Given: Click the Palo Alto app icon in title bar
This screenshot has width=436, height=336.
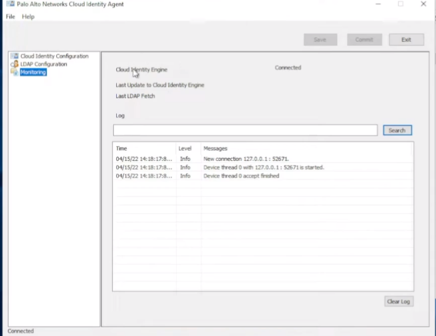Looking at the screenshot, I should coord(11,4).
